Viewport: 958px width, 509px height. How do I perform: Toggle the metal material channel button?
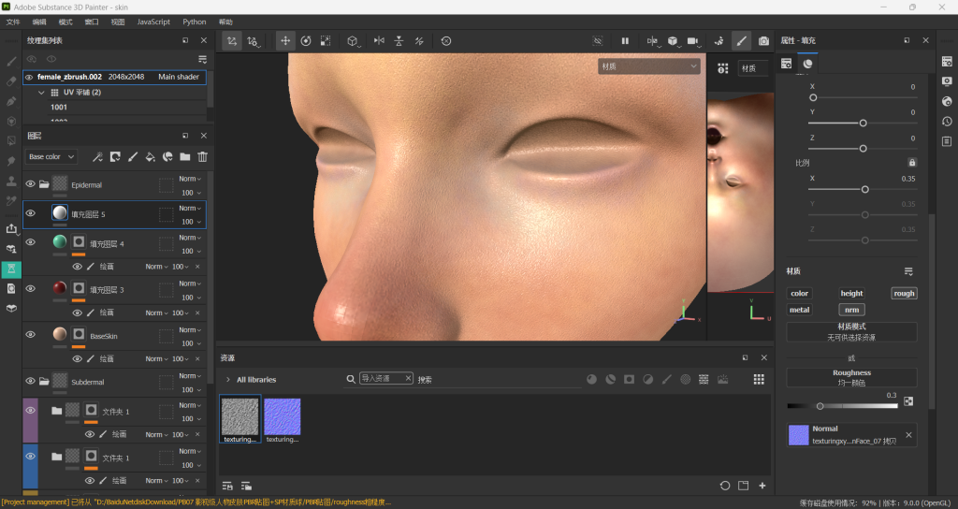coord(799,310)
